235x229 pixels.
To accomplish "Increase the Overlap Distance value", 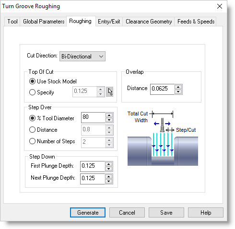I will coord(178,87).
